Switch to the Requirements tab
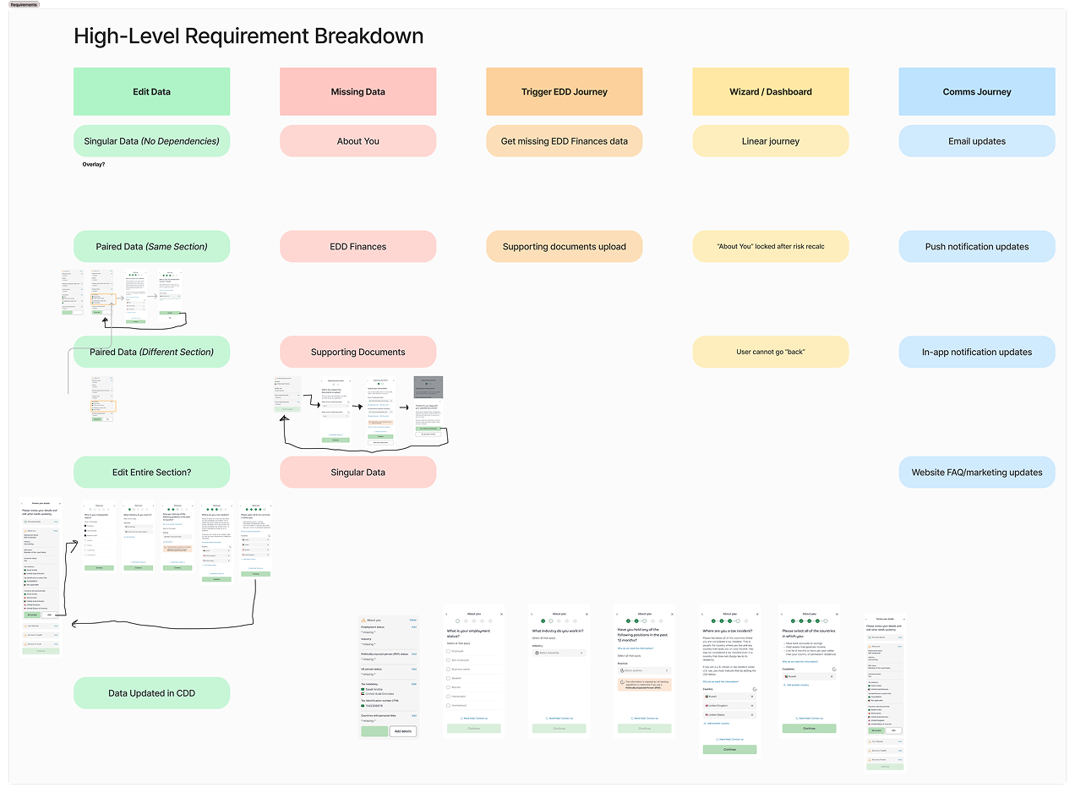The image size is (1075, 793). [24, 4]
